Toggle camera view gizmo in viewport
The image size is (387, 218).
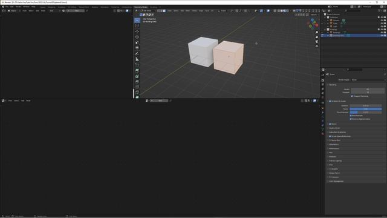click(x=317, y=42)
